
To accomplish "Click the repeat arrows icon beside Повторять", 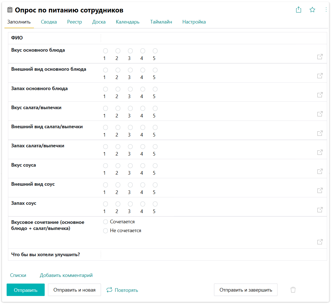I will click(x=109, y=290).
